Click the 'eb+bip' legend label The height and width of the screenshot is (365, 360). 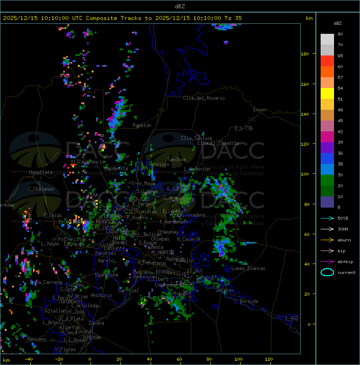[345, 262]
